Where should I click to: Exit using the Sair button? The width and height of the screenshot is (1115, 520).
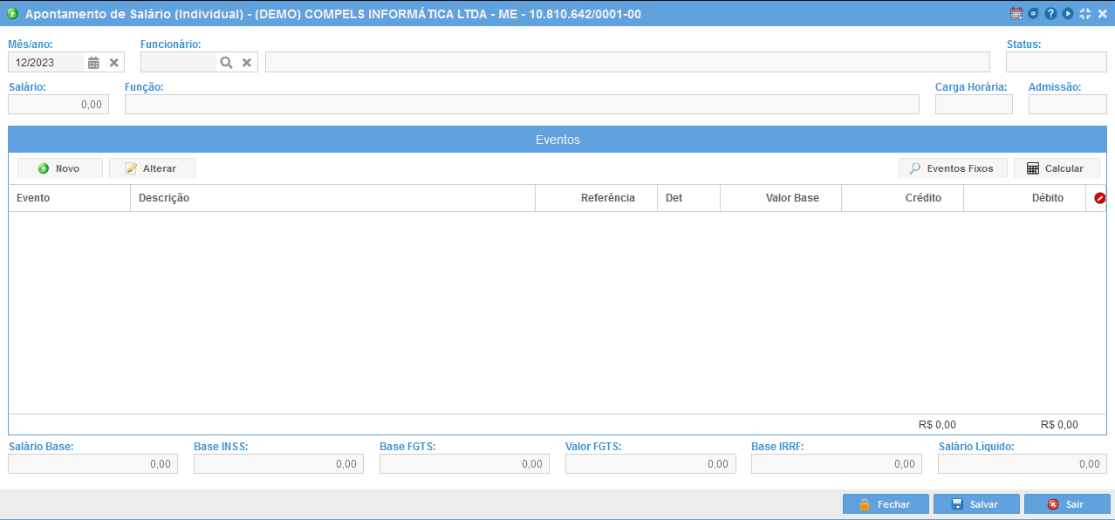[1067, 504]
